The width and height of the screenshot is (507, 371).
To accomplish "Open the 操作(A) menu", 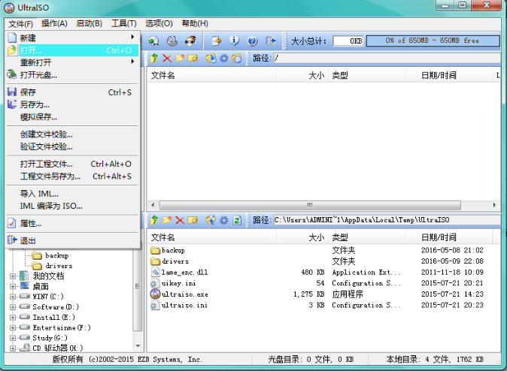I will [54, 23].
